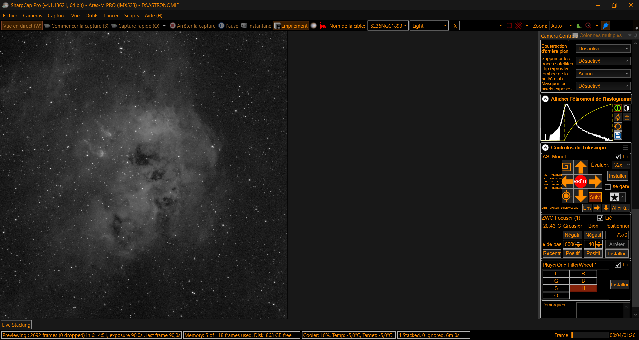Click the mount left arrow
Image resolution: width=639 pixels, height=340 pixels.
coord(567,181)
